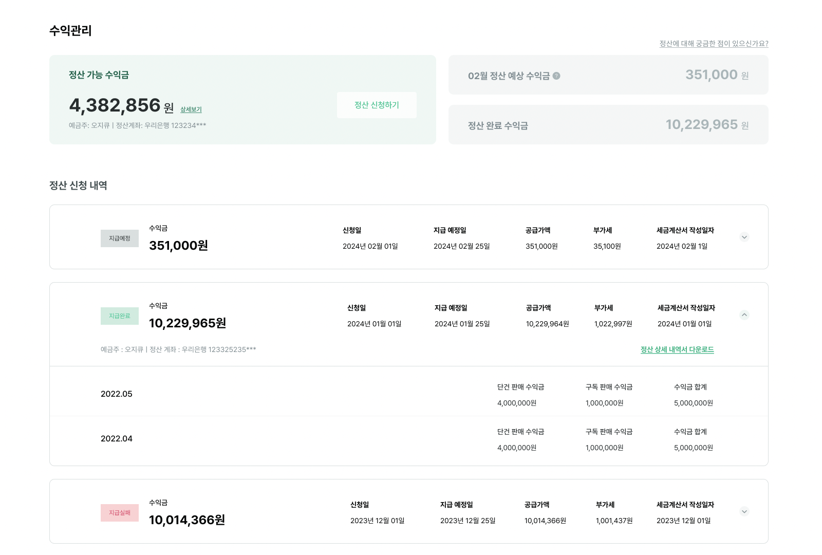Click the 지급예정 status badge
The image size is (822, 555).
[x=120, y=238]
